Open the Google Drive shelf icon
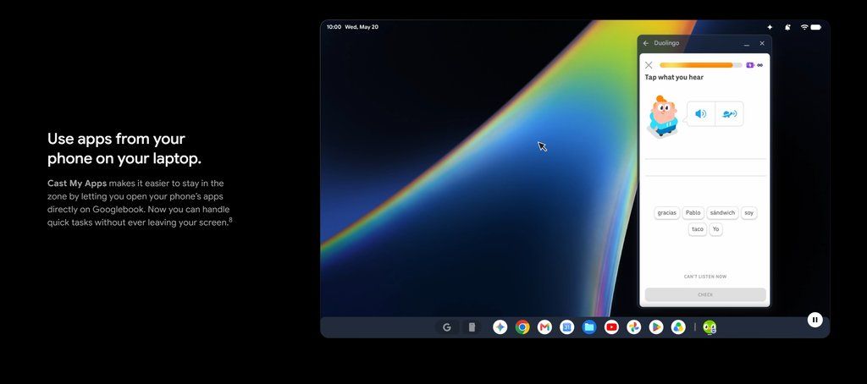867x384 pixels. pyautogui.click(x=678, y=327)
